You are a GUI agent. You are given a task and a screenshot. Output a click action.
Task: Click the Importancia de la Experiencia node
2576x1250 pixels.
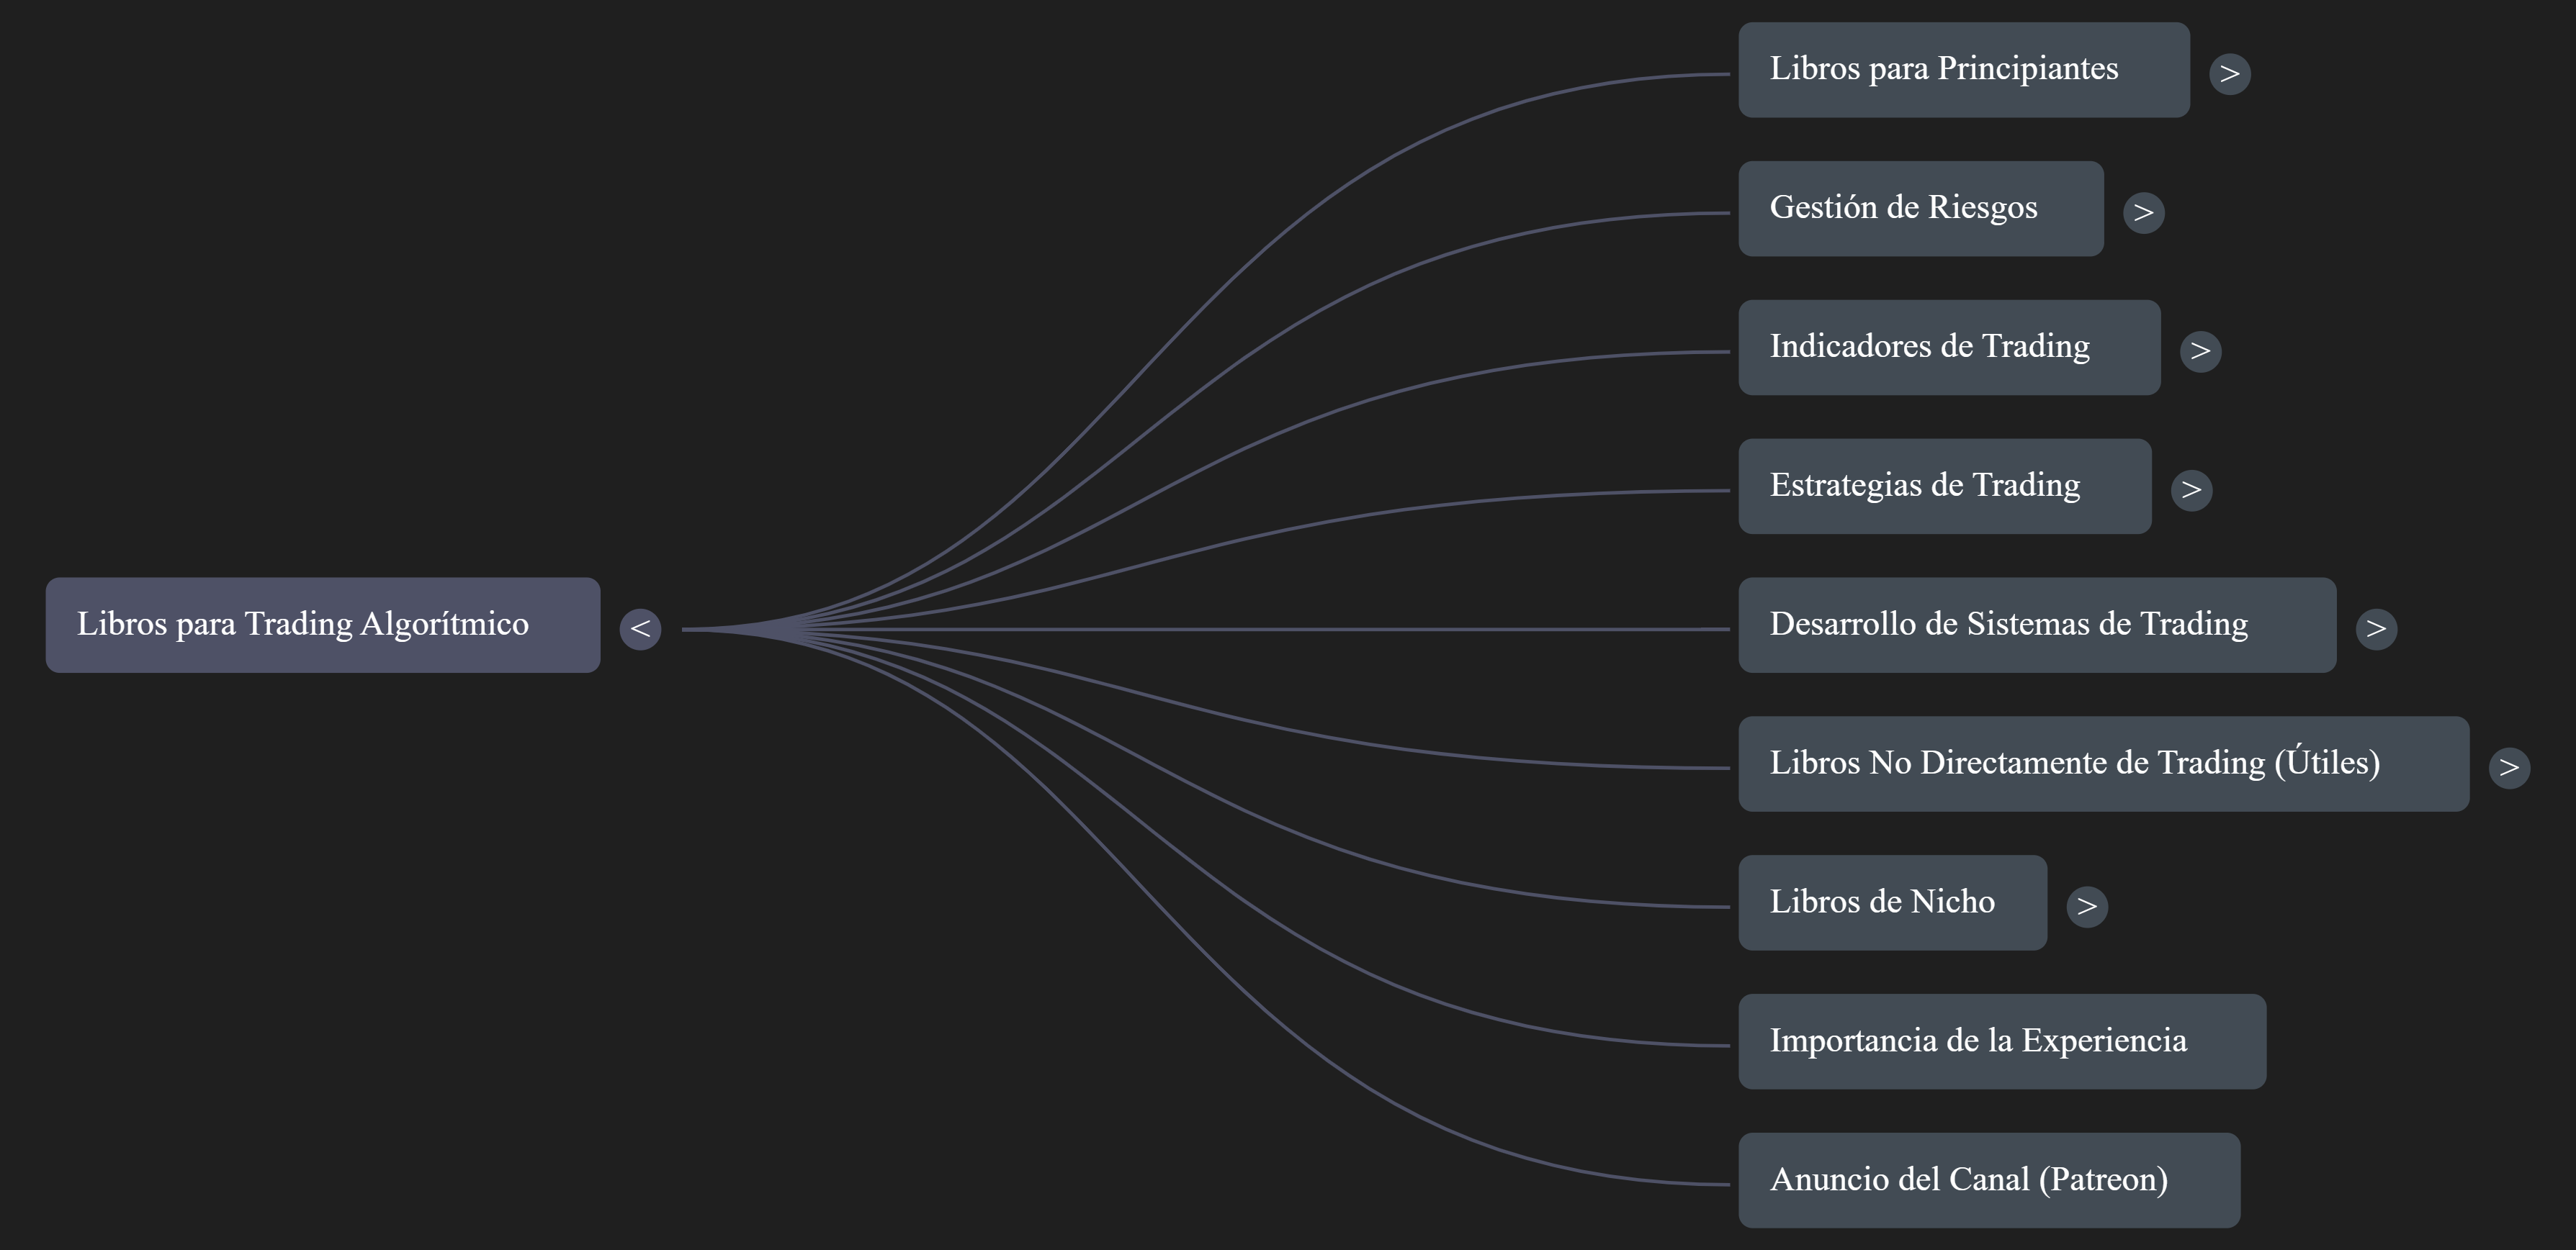coord(2001,1041)
